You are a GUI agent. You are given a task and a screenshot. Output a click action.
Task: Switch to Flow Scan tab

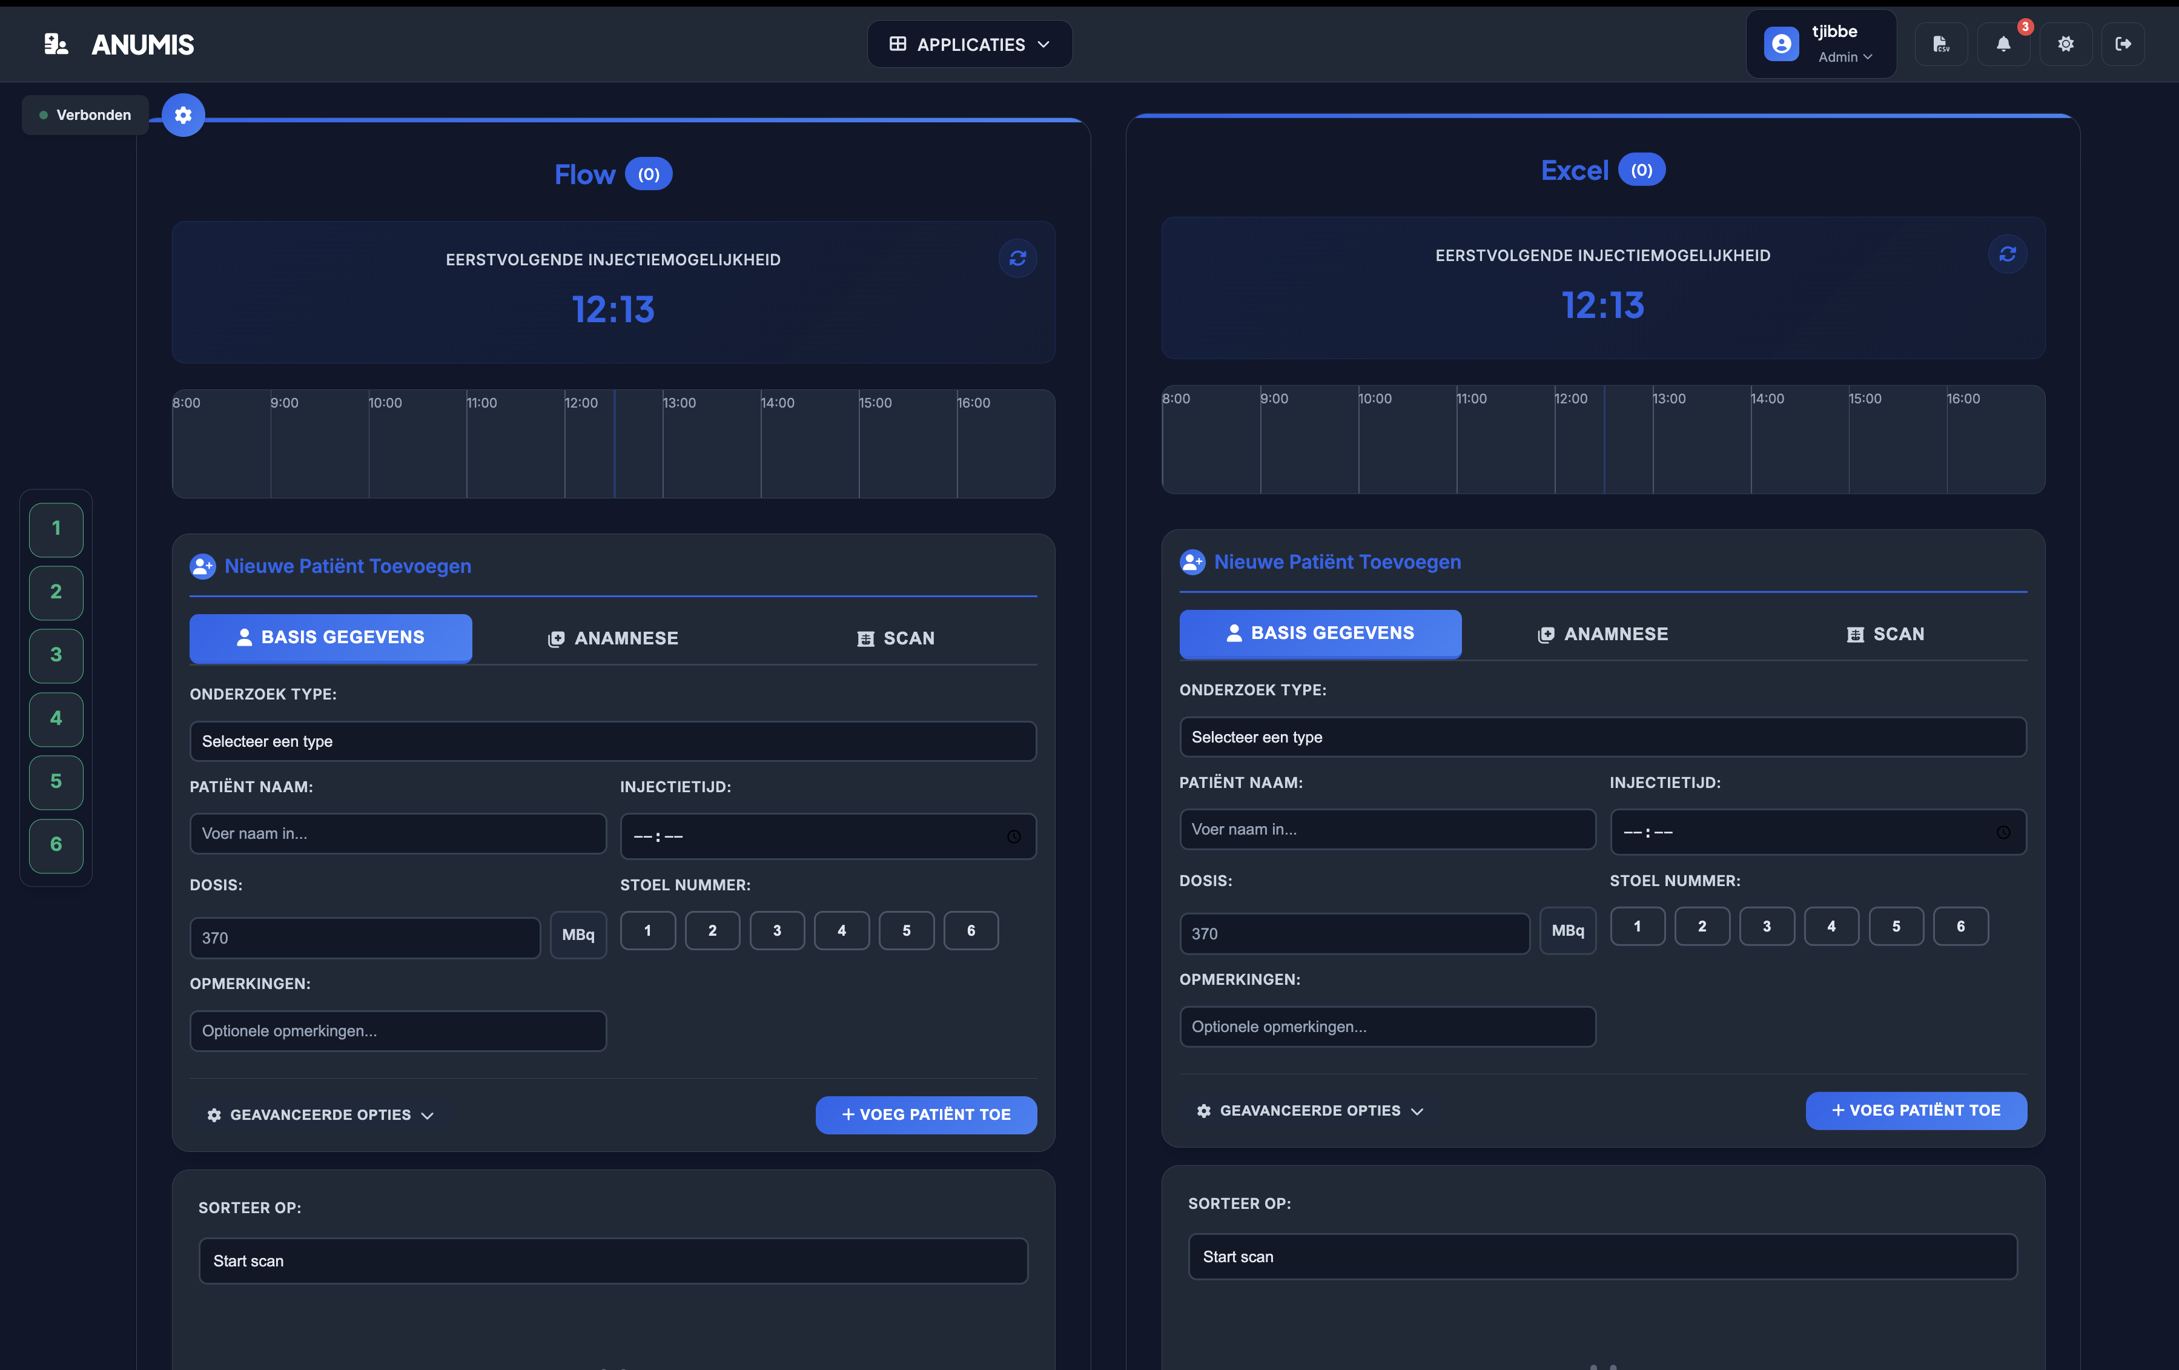pos(896,639)
